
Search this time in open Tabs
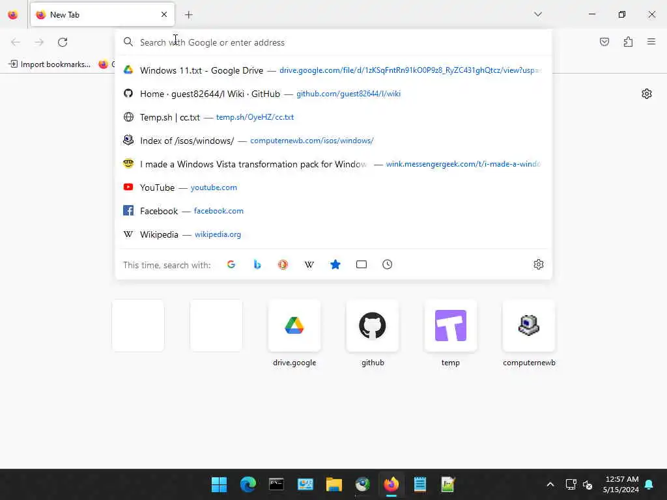coord(361,264)
